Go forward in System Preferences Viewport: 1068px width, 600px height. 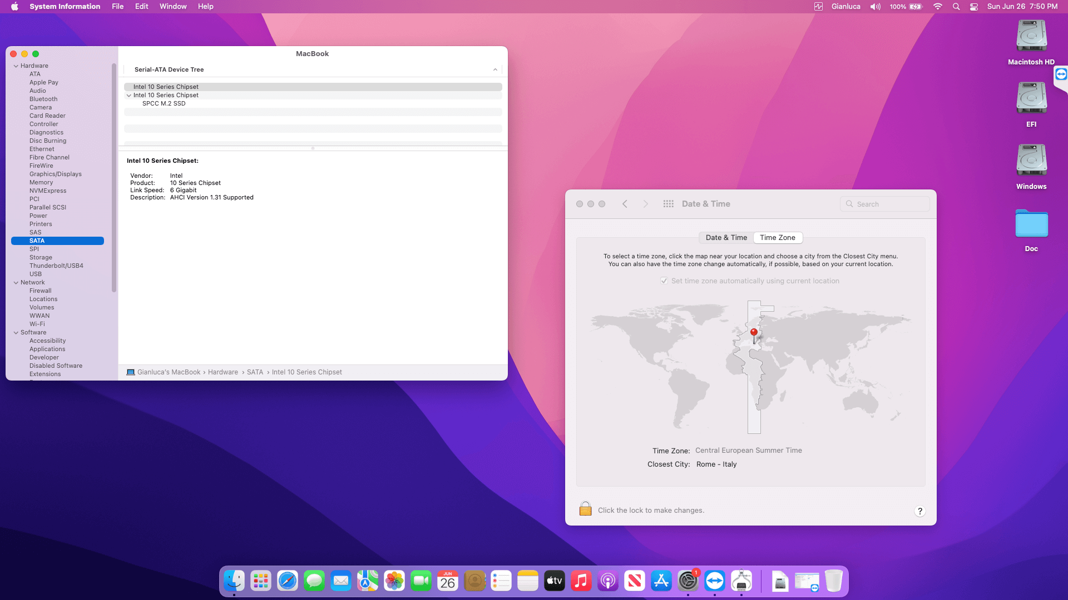[x=645, y=204]
